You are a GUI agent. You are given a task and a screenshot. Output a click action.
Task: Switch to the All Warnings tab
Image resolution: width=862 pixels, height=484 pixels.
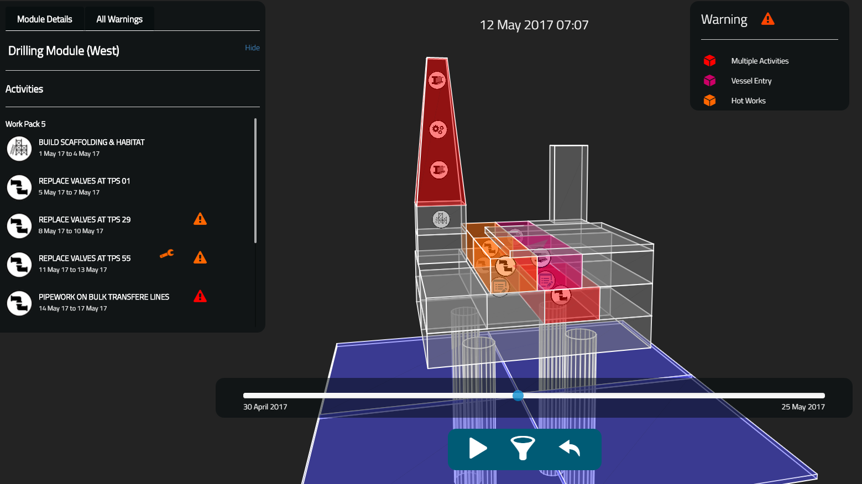click(x=119, y=19)
